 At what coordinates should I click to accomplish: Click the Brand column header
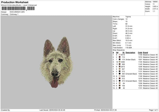coord(145,52)
